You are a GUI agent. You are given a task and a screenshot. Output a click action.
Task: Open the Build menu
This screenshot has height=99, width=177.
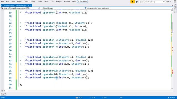coord(26,1)
